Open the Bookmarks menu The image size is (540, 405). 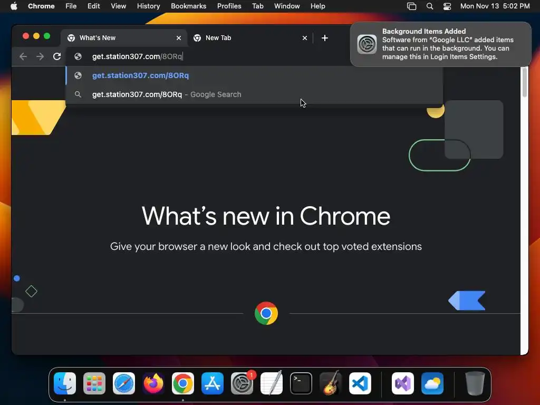(189, 6)
